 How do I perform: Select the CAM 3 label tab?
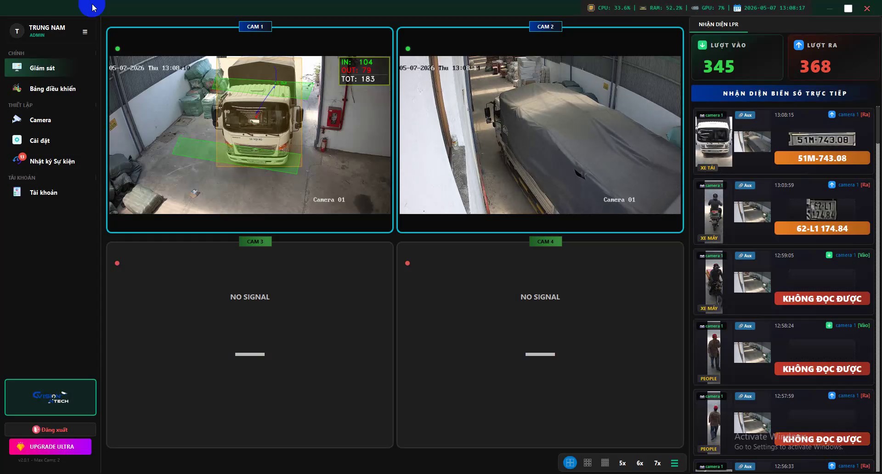click(255, 242)
